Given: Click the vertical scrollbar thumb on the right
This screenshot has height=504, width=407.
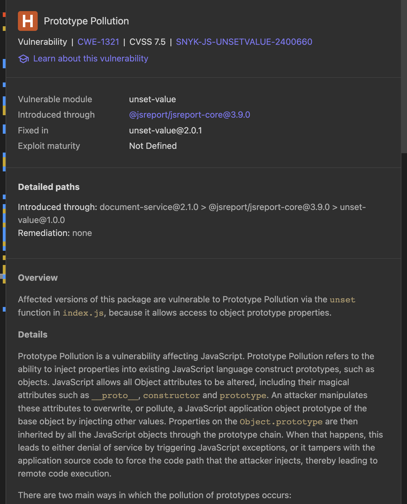Looking at the screenshot, I should click(x=404, y=77).
